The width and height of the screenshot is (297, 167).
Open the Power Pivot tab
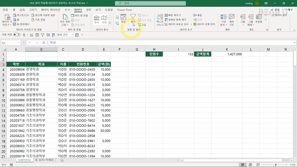click(124, 10)
